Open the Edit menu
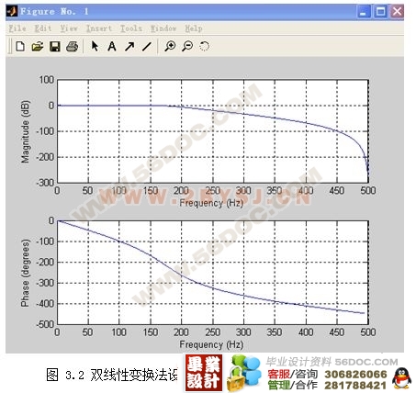 43,28
